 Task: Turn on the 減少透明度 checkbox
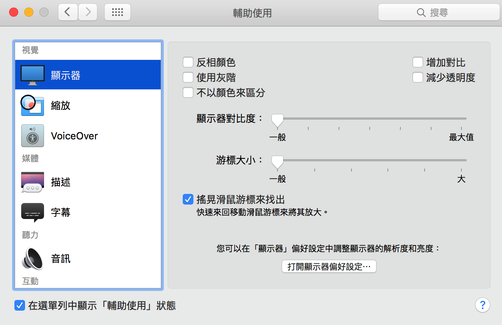(x=418, y=77)
